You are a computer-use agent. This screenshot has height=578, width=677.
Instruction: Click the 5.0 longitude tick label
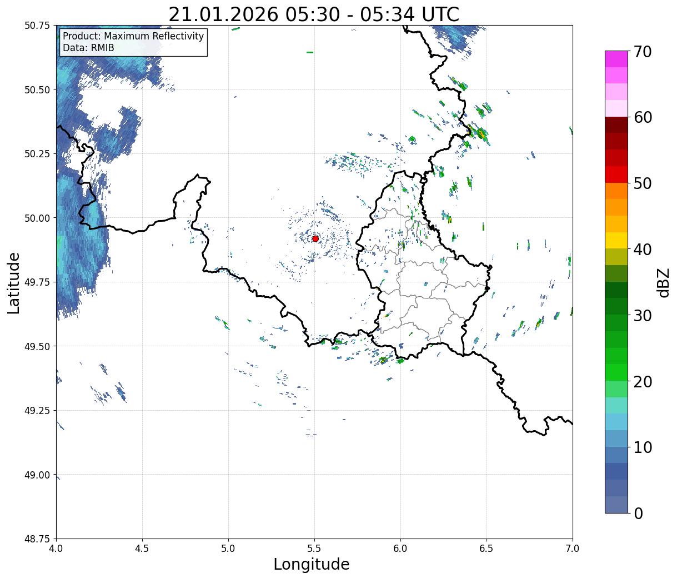228,548
